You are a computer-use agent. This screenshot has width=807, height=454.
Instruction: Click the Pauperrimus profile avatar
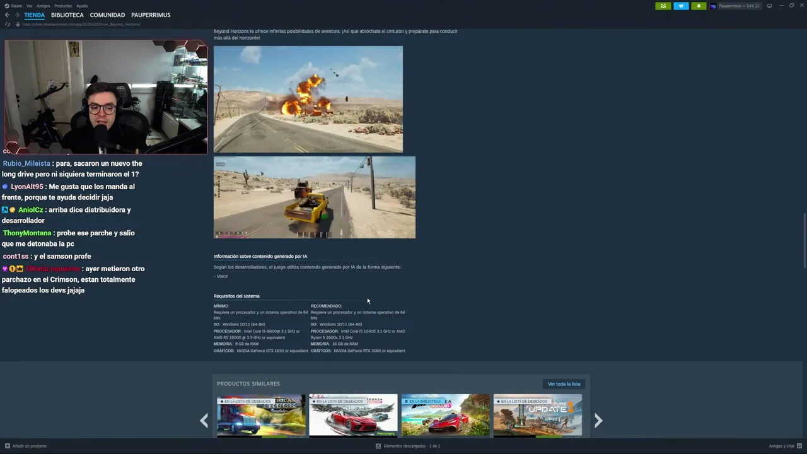tap(713, 6)
